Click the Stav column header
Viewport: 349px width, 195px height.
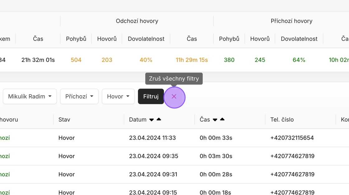click(64, 120)
